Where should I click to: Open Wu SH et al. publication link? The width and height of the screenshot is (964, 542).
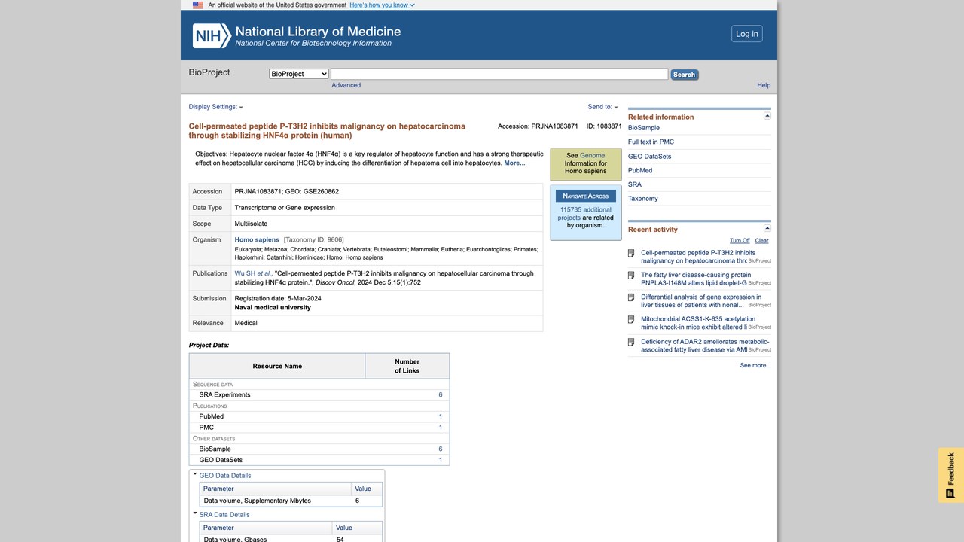click(253, 273)
